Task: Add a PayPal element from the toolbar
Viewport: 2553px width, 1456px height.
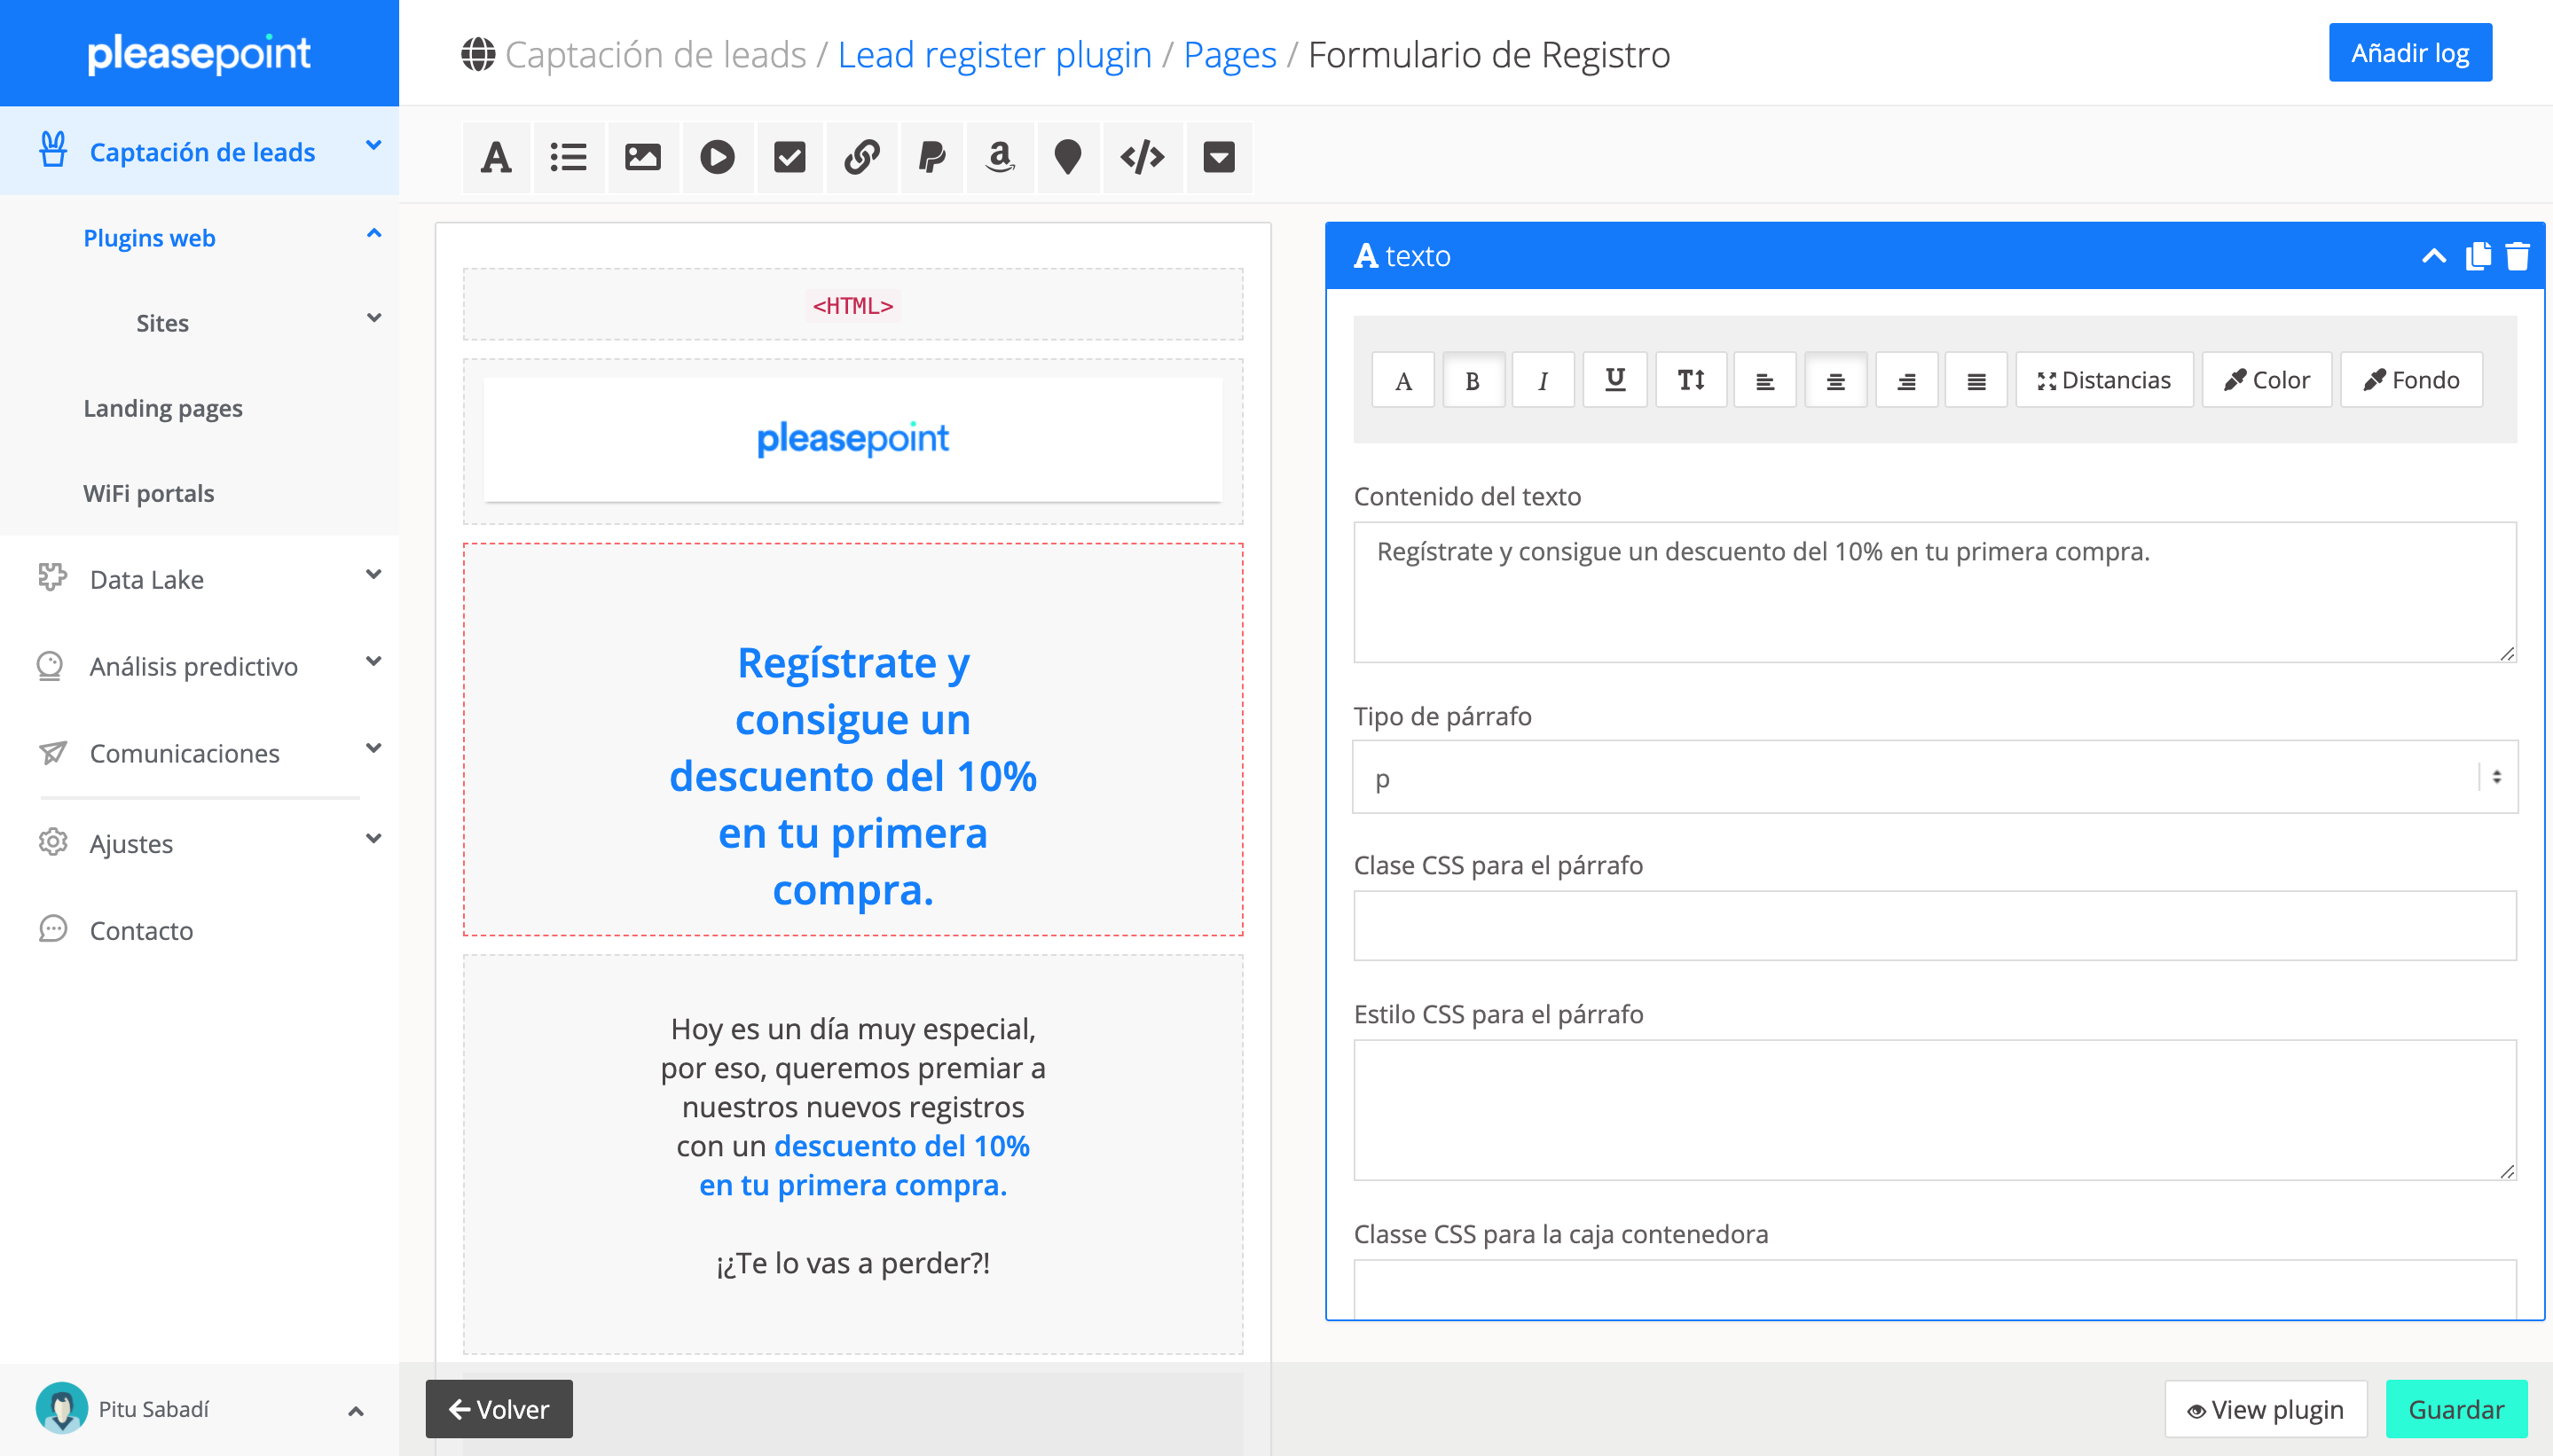Action: tap(931, 157)
